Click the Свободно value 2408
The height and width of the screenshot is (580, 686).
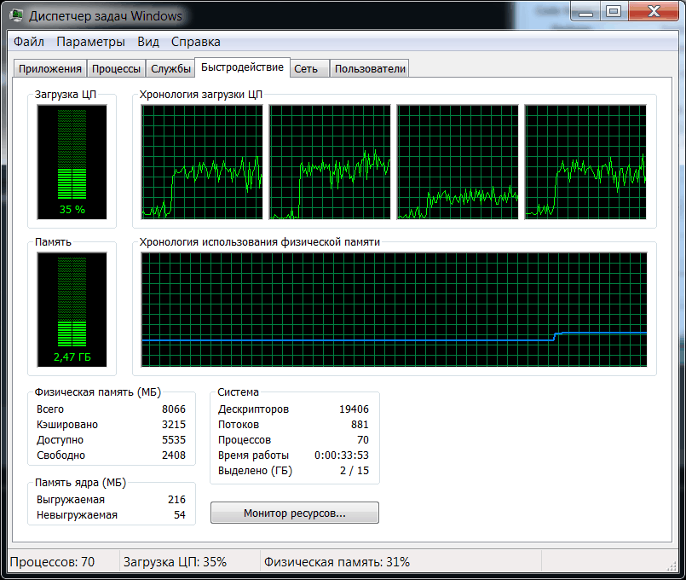pos(174,455)
